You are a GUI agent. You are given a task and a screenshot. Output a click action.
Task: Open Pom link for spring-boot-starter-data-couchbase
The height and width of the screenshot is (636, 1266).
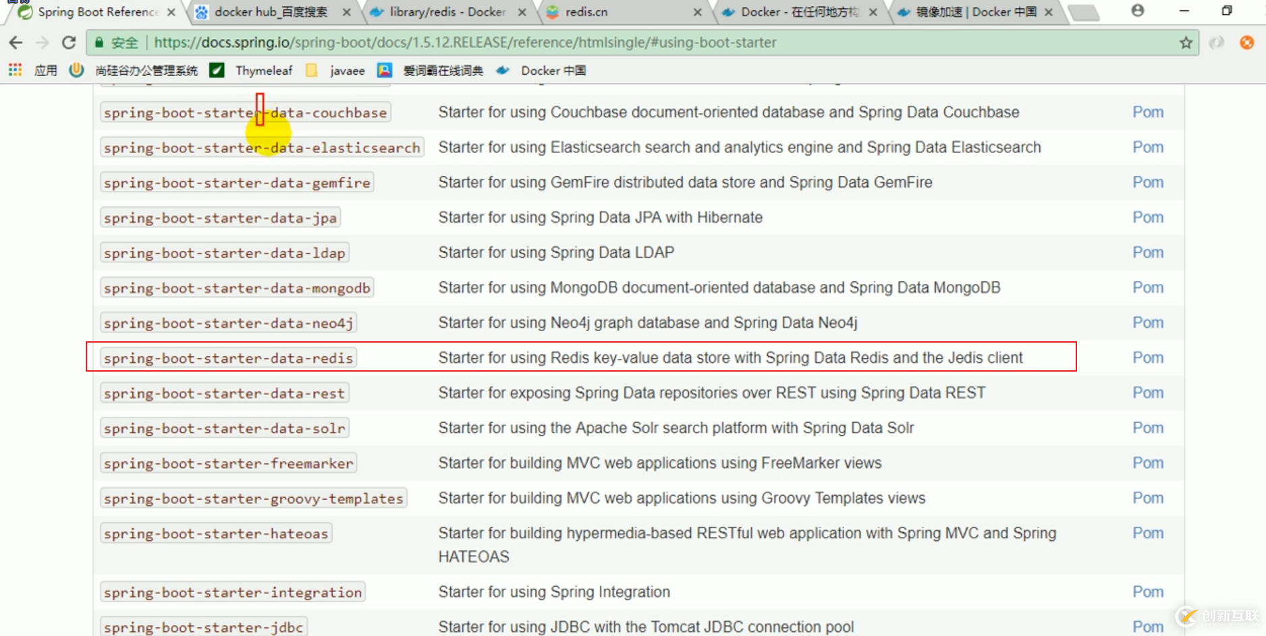pos(1147,112)
